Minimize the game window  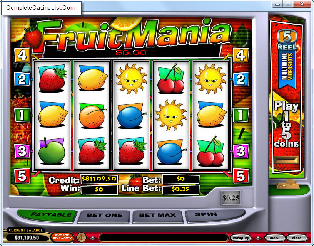pyautogui.click(x=277, y=4)
